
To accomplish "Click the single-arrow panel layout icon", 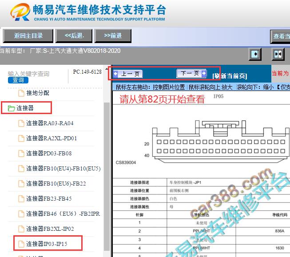I will pos(255,54).
